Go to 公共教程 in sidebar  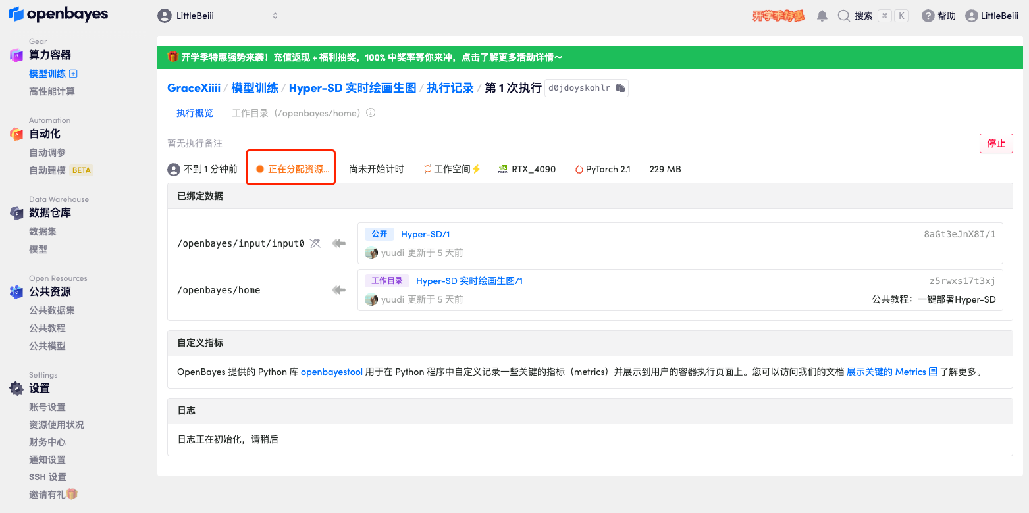[47, 328]
